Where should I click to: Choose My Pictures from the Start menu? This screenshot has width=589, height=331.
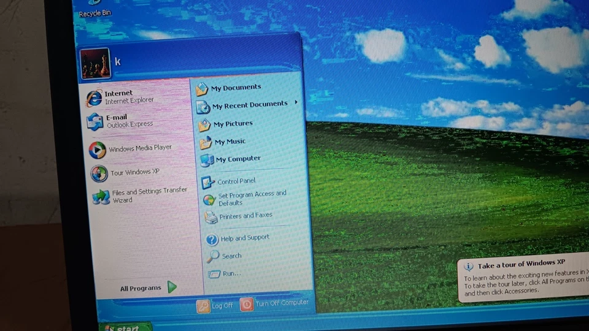tap(233, 123)
